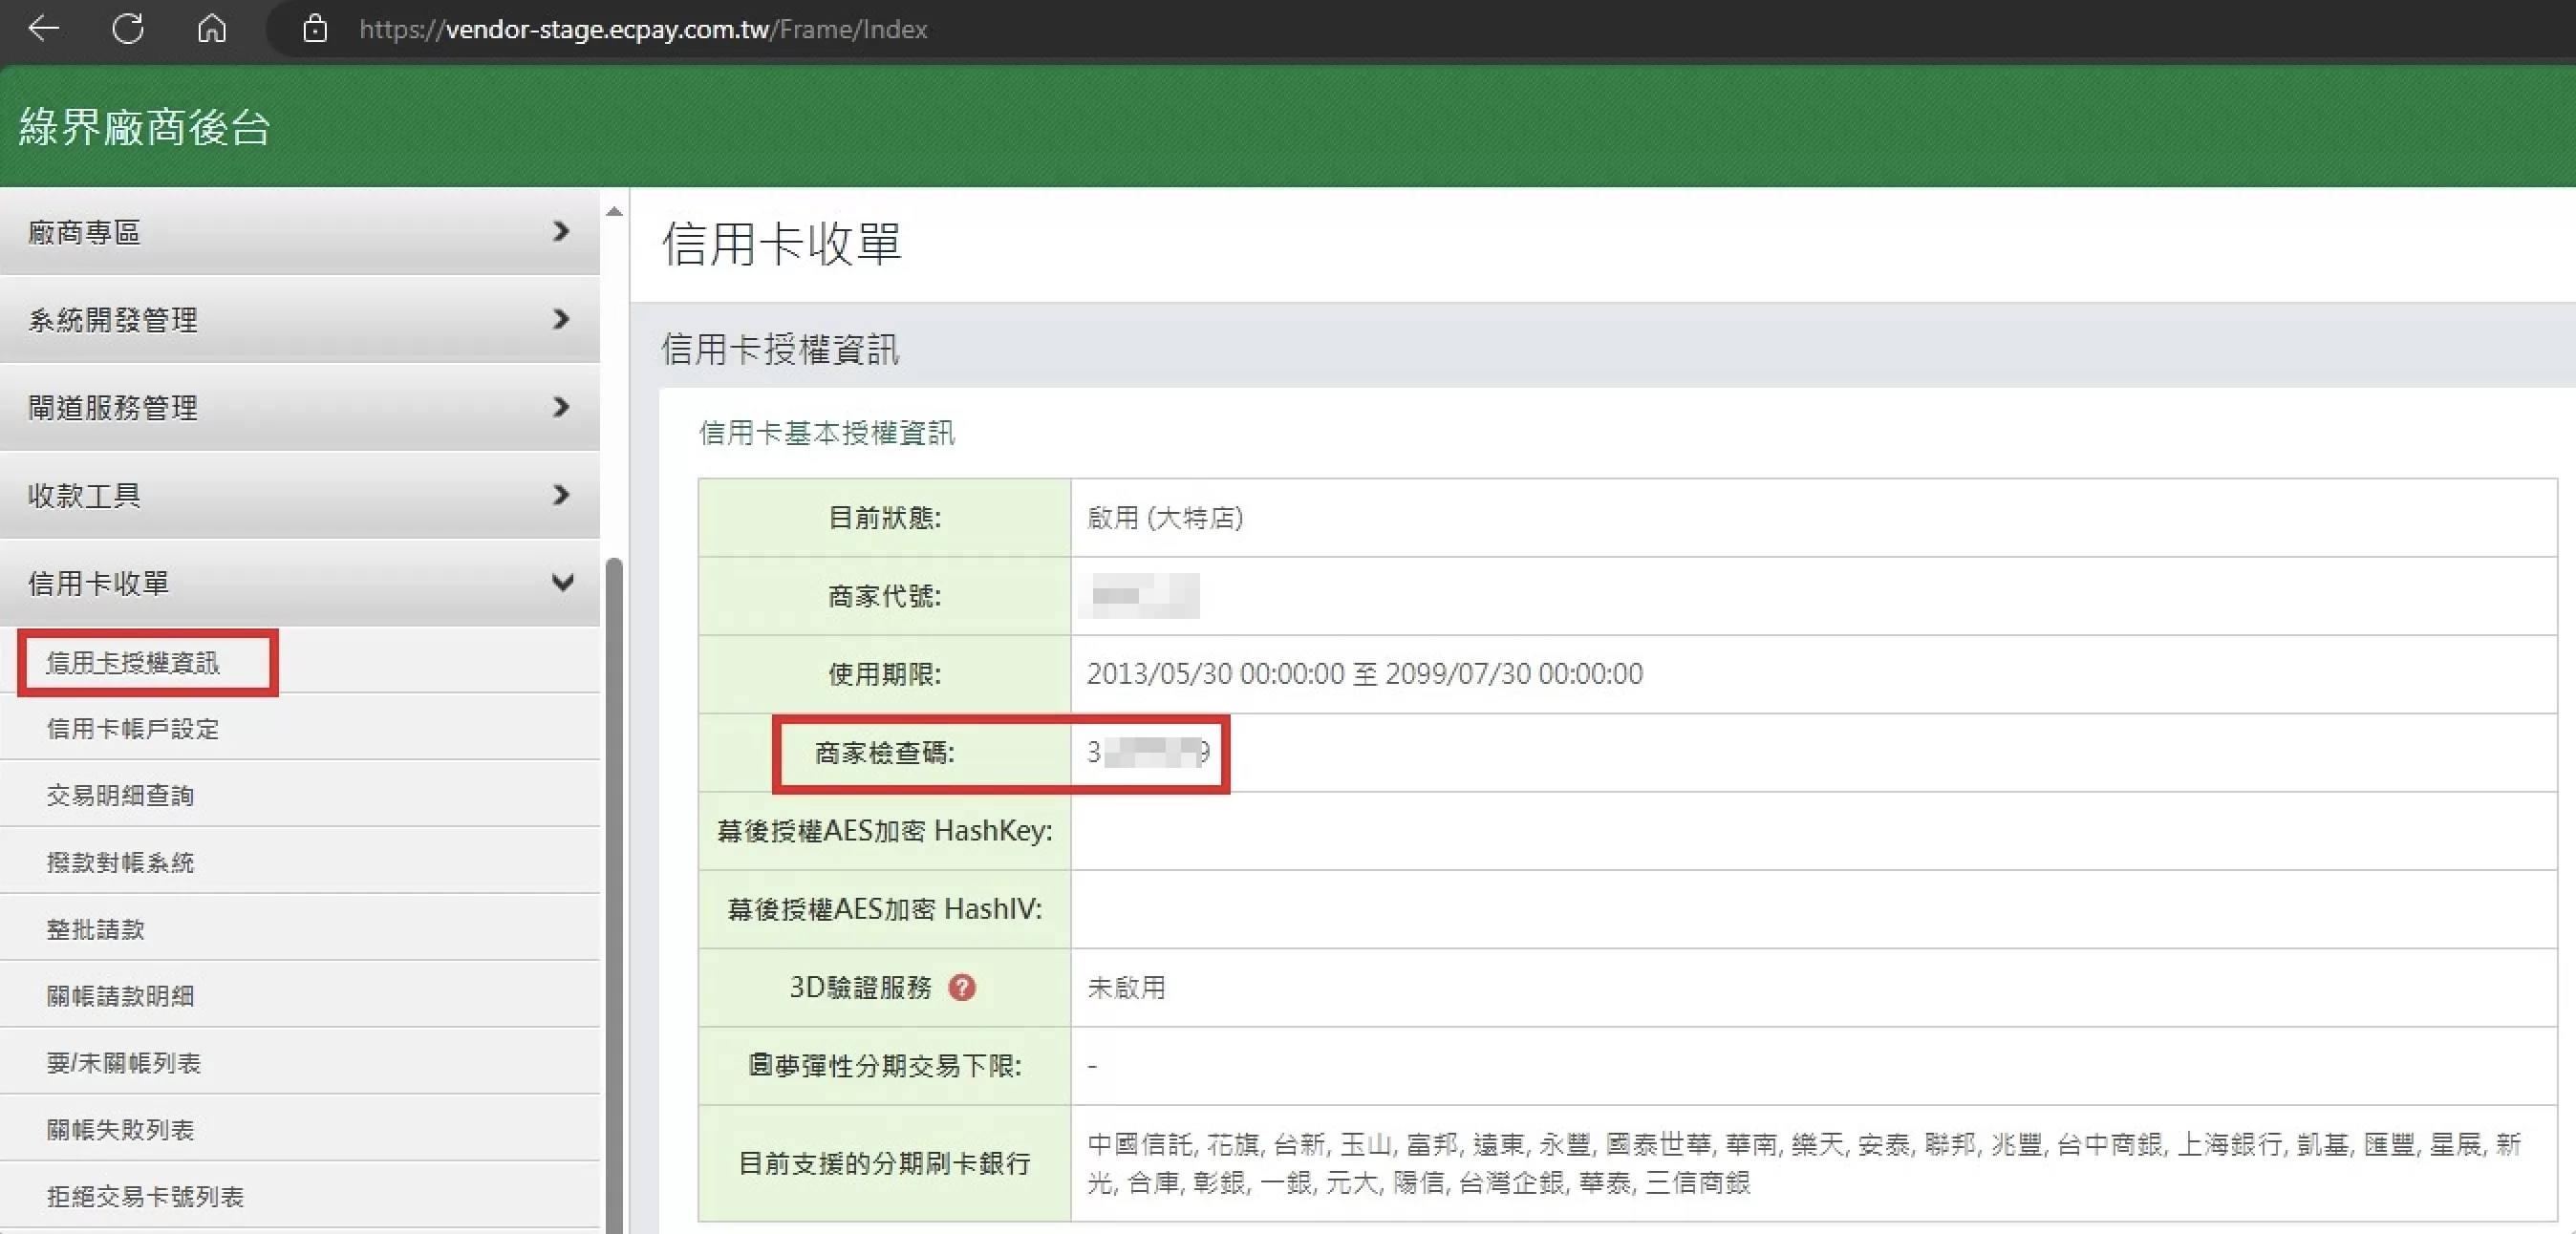Click sidebar scroll-up arrow
The width and height of the screenshot is (2576, 1234).
614,212
